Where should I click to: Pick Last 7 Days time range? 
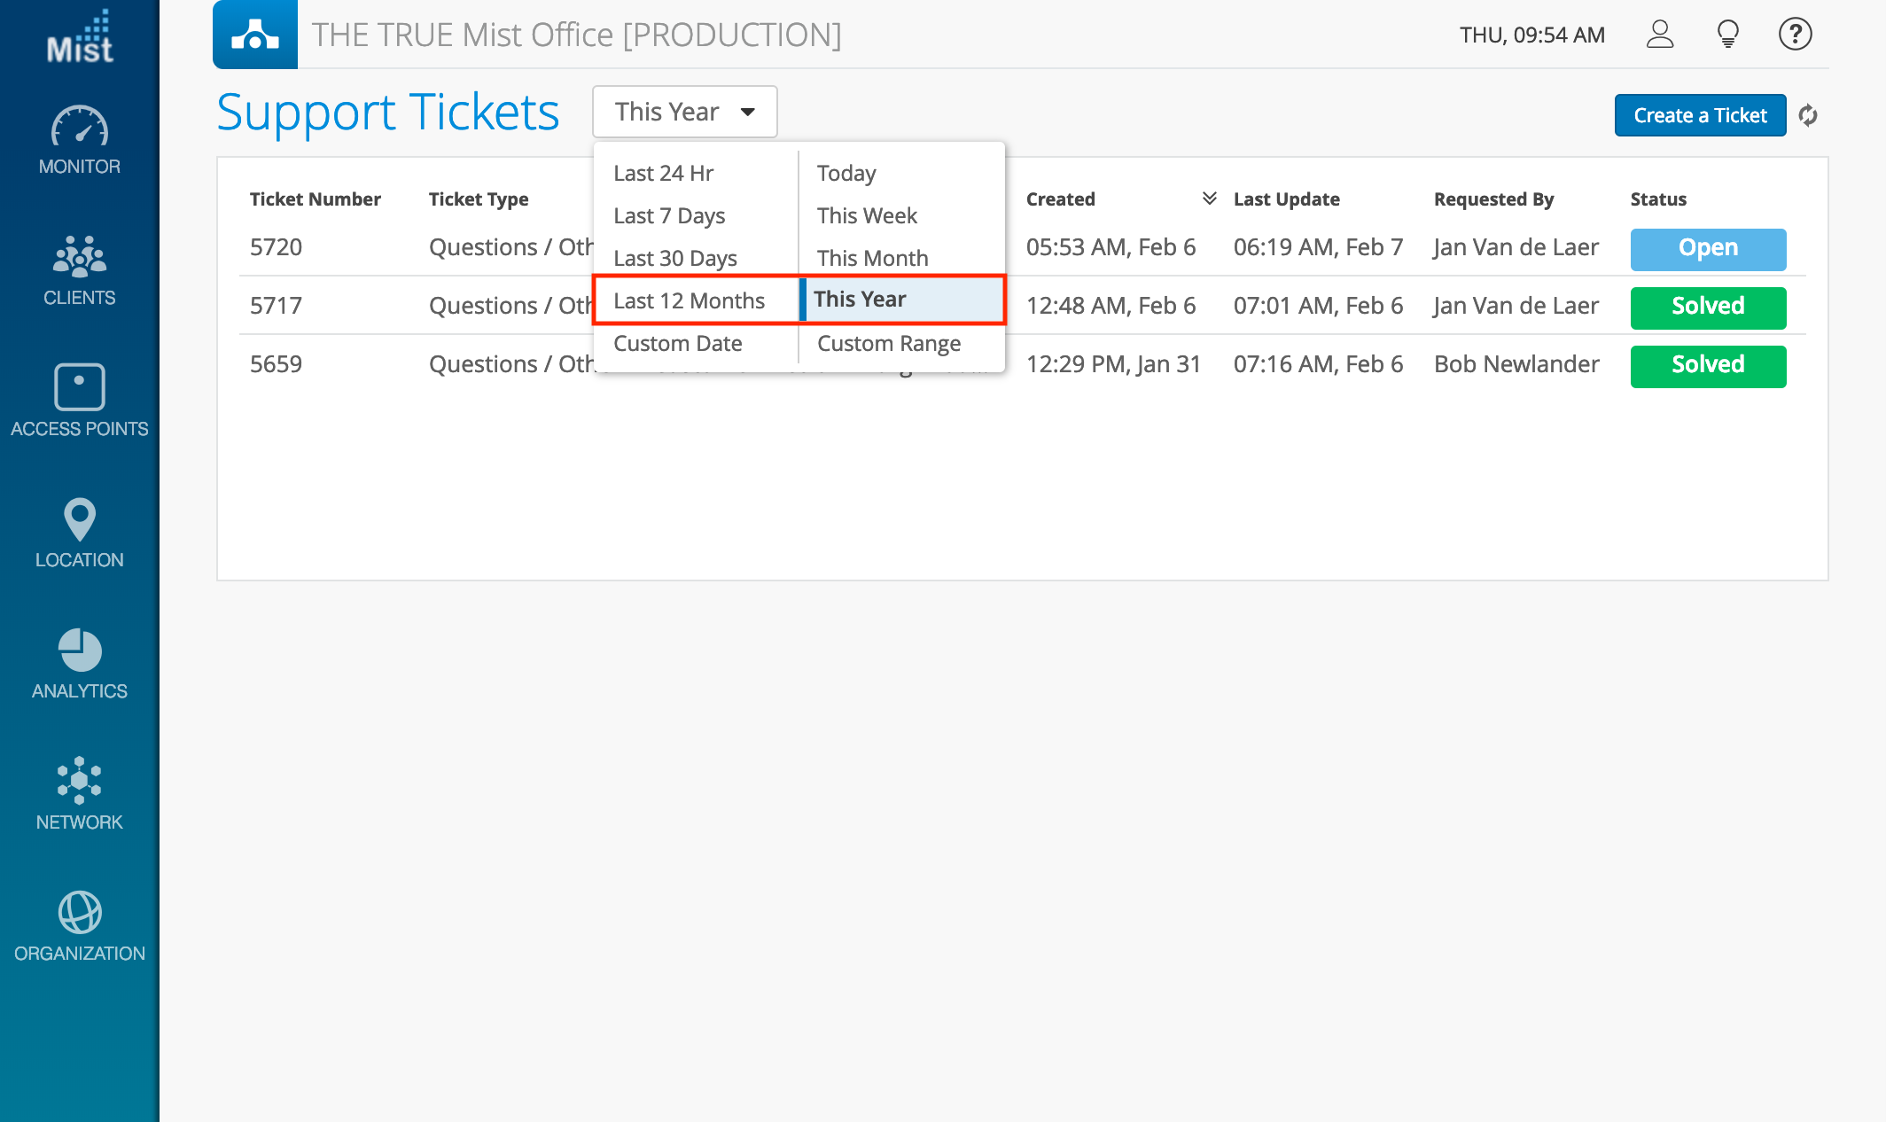pyautogui.click(x=669, y=215)
